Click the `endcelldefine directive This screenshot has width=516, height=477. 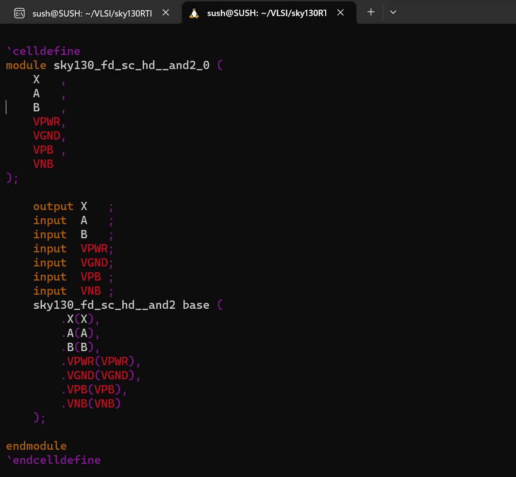[x=53, y=459]
